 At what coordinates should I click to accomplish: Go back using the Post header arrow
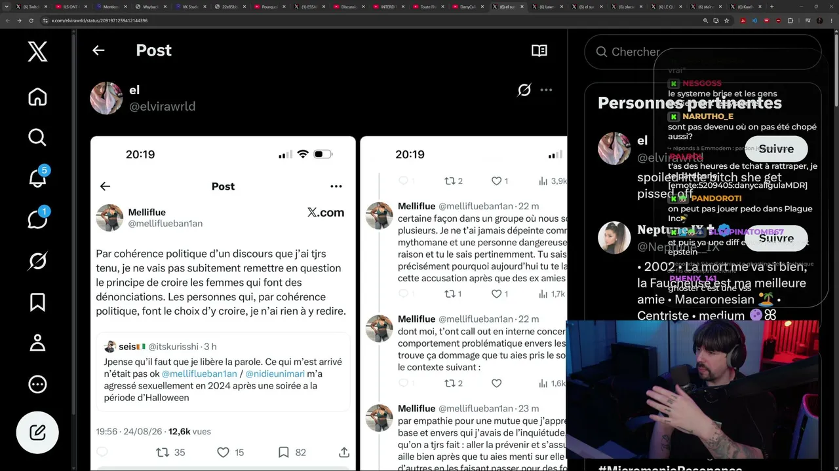tap(98, 50)
